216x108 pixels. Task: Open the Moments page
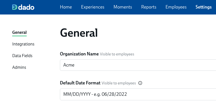tap(123, 7)
